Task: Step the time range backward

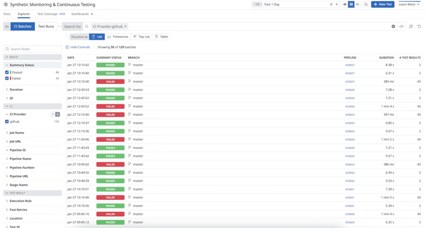Action: point(344,5)
